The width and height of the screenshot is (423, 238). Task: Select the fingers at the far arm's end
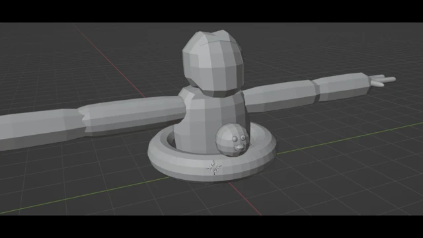[x=383, y=81]
